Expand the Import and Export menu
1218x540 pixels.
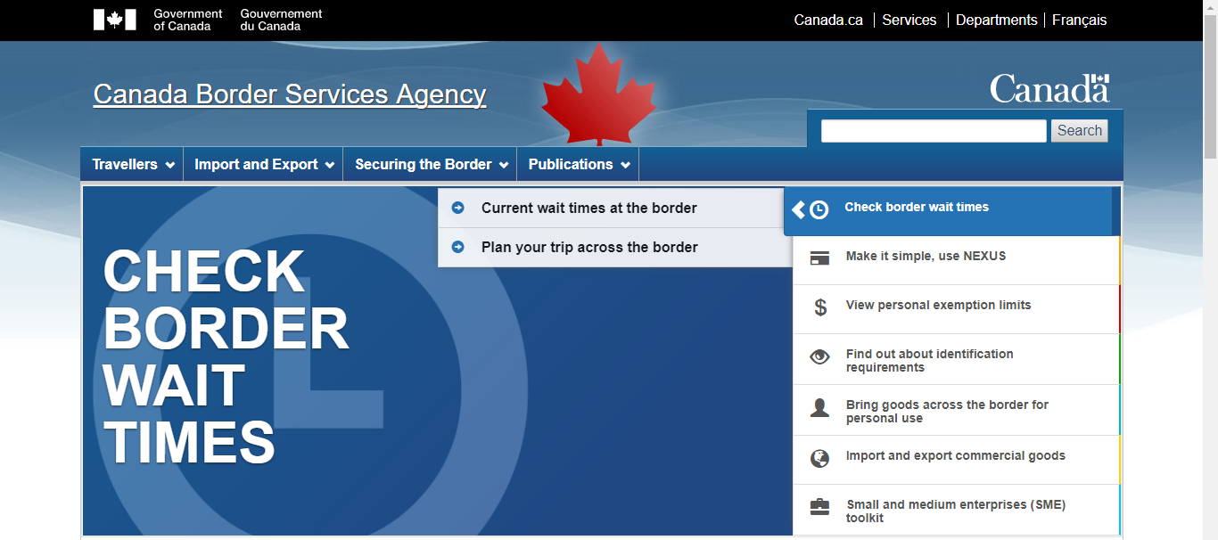[x=264, y=165]
